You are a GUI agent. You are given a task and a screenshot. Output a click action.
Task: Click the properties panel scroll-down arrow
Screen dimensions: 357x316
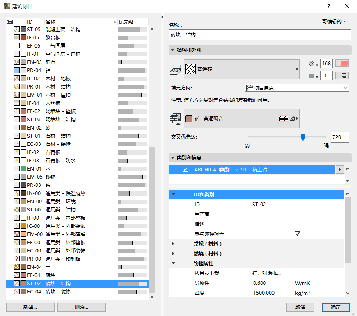[x=348, y=293]
